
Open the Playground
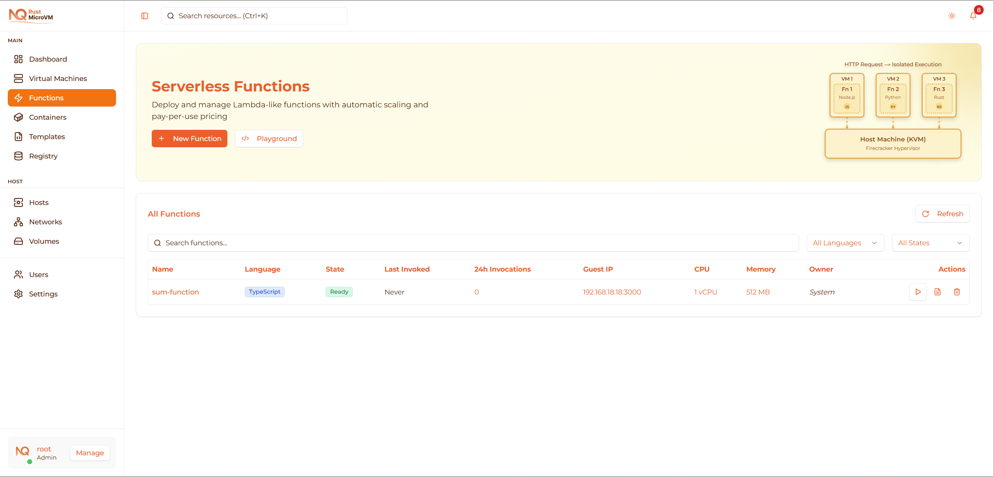269,138
